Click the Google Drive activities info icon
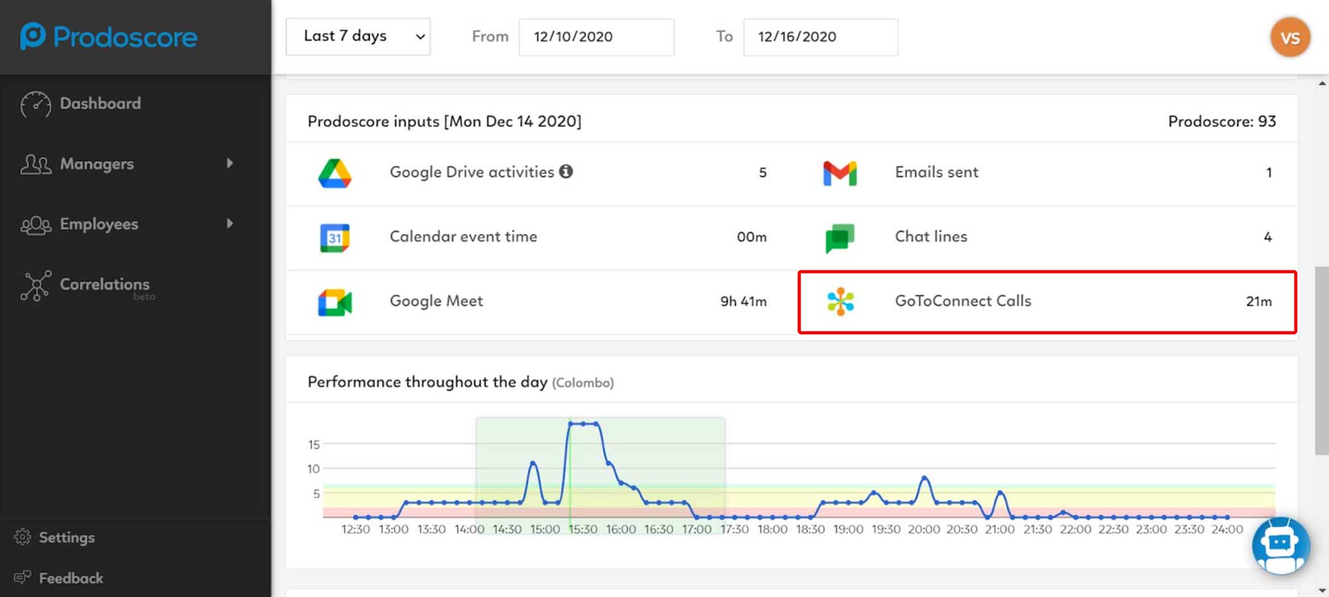This screenshot has width=1329, height=597. coord(565,171)
